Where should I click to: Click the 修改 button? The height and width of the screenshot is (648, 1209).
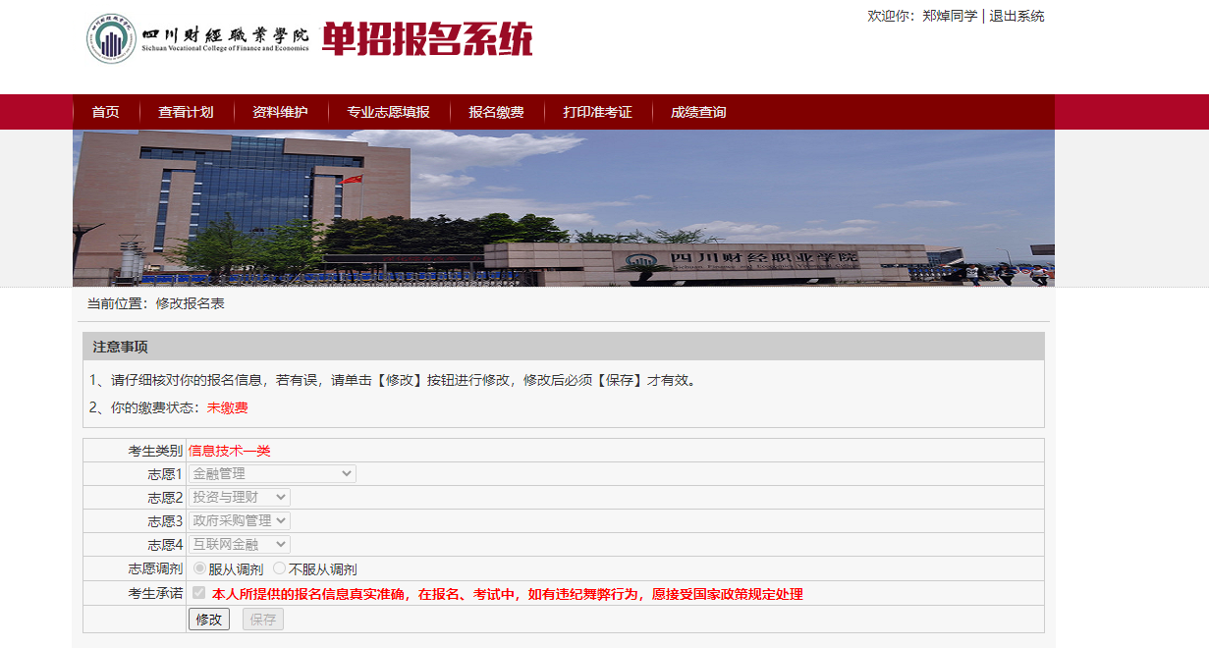coord(209,620)
